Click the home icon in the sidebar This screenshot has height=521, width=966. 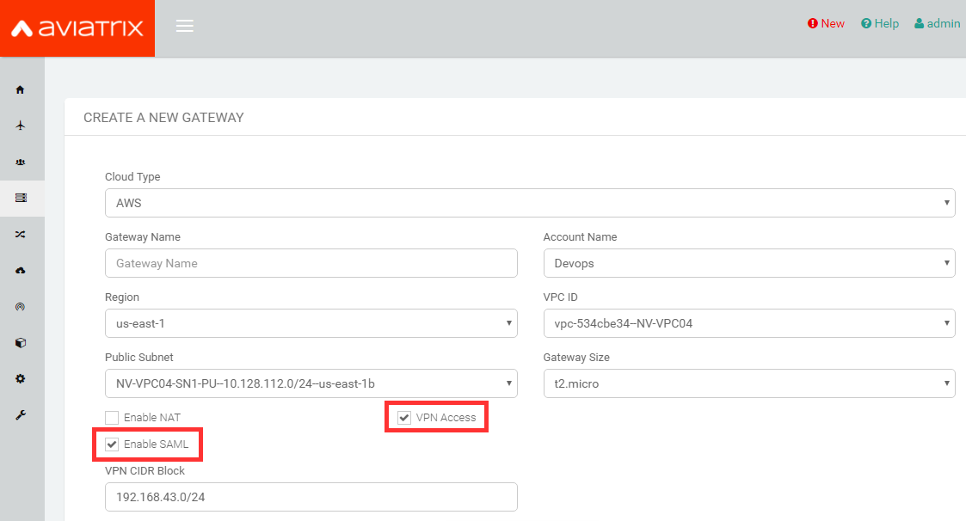[x=21, y=89]
